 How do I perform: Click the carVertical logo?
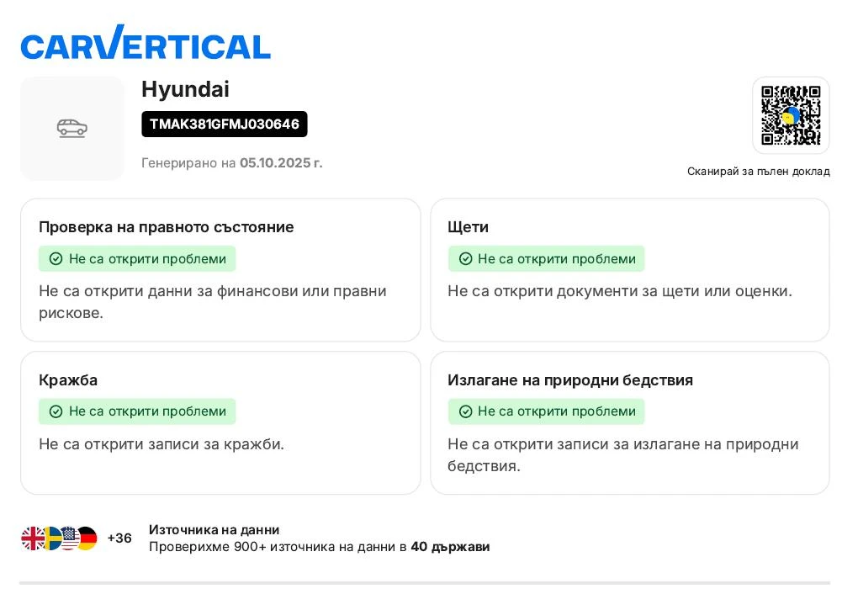click(x=146, y=43)
